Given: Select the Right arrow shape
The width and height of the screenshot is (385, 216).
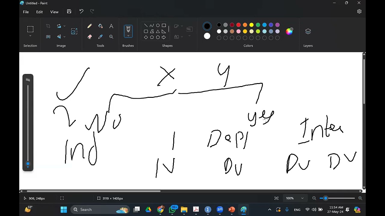Looking at the screenshot, I should click(x=164, y=37).
